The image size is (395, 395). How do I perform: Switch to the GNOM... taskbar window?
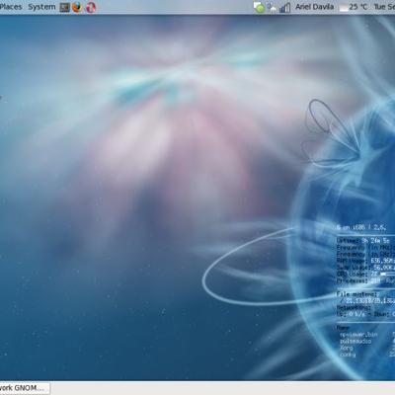click(25, 388)
